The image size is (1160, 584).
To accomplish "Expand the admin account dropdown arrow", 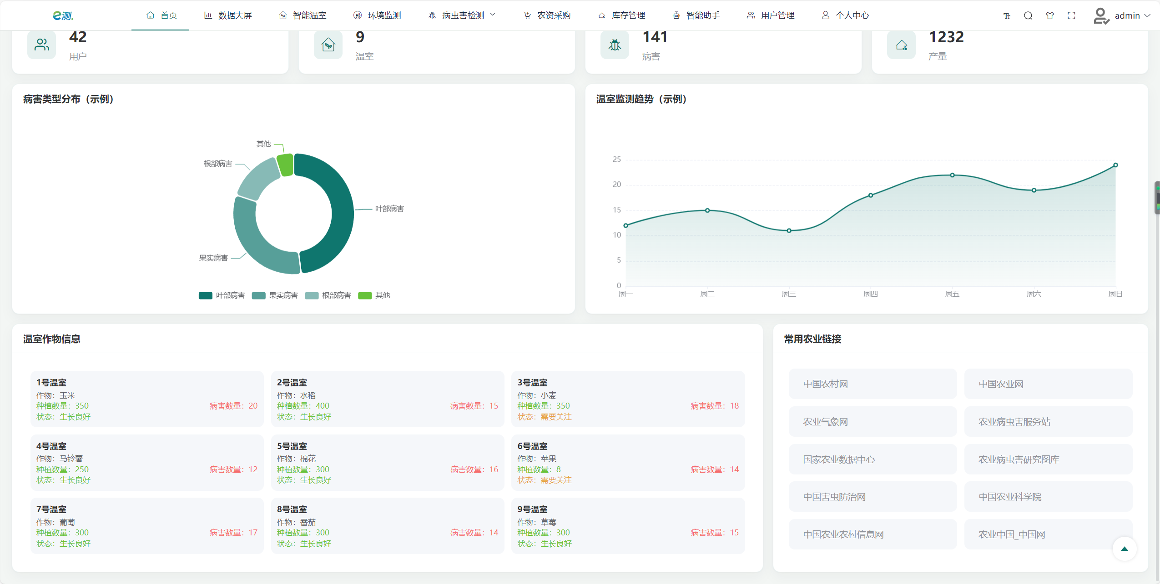I will pyautogui.click(x=1147, y=16).
